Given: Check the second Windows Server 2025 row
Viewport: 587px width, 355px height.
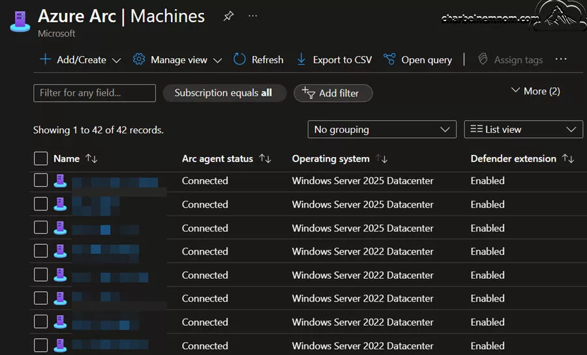Looking at the screenshot, I should pyautogui.click(x=40, y=204).
